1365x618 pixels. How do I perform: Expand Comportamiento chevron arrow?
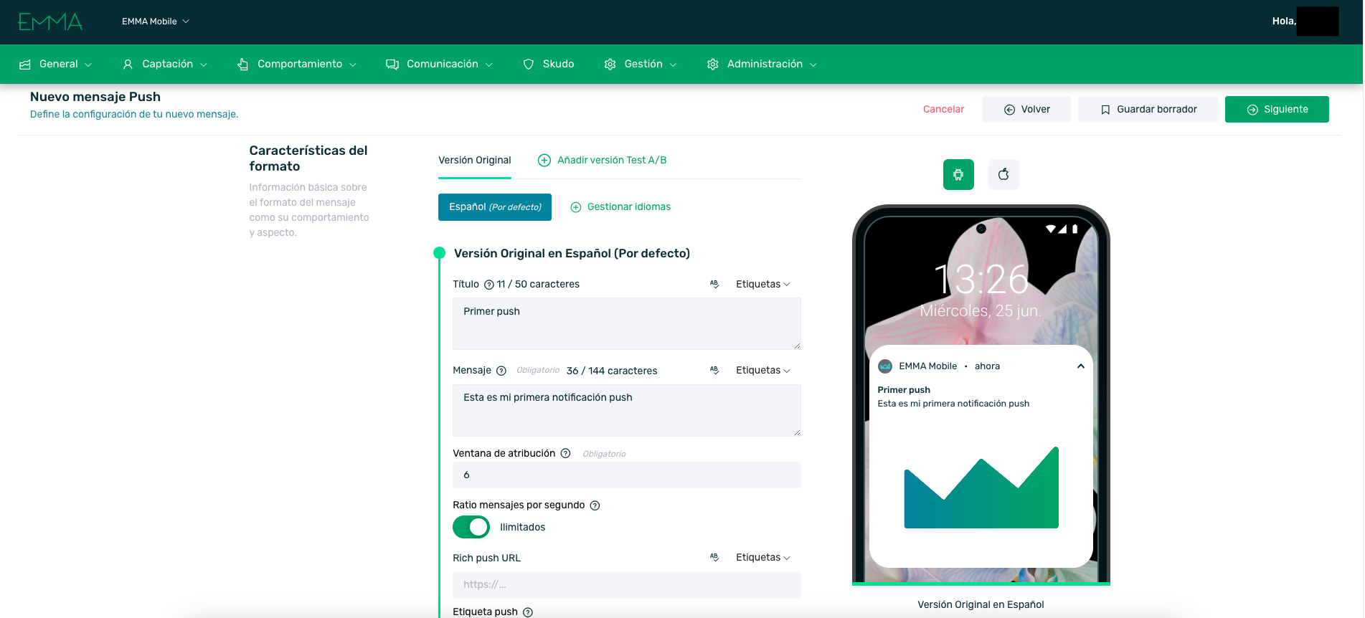[x=353, y=65]
